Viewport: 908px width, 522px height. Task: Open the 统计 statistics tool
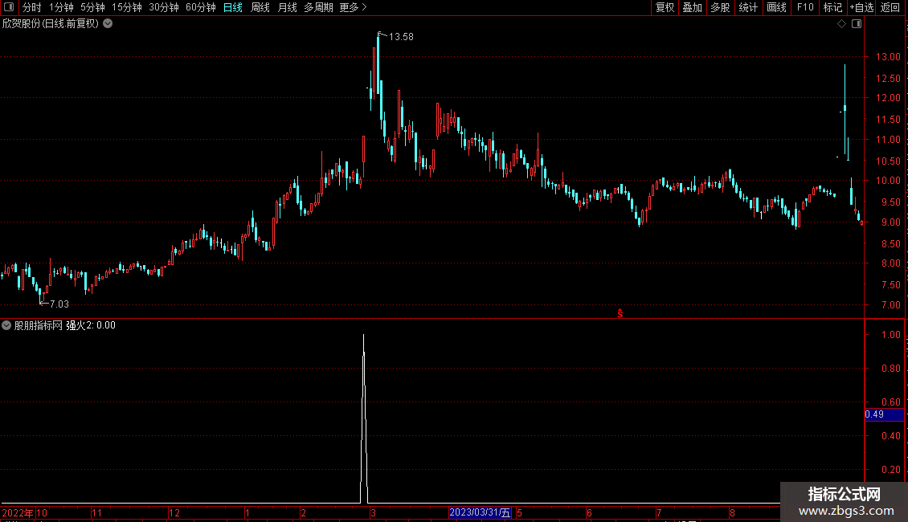pyautogui.click(x=748, y=7)
